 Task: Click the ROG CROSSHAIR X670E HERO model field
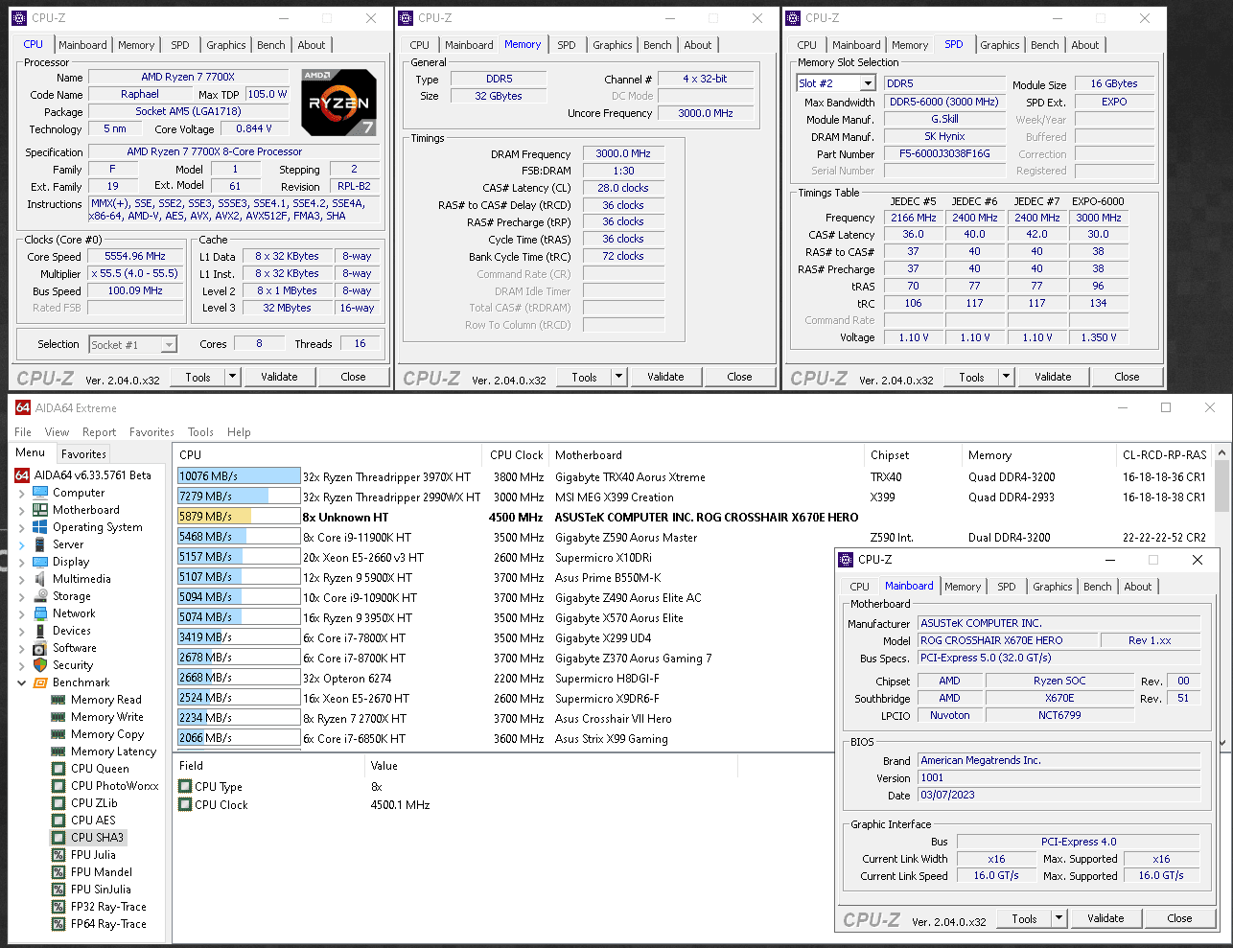pyautogui.click(x=1006, y=640)
